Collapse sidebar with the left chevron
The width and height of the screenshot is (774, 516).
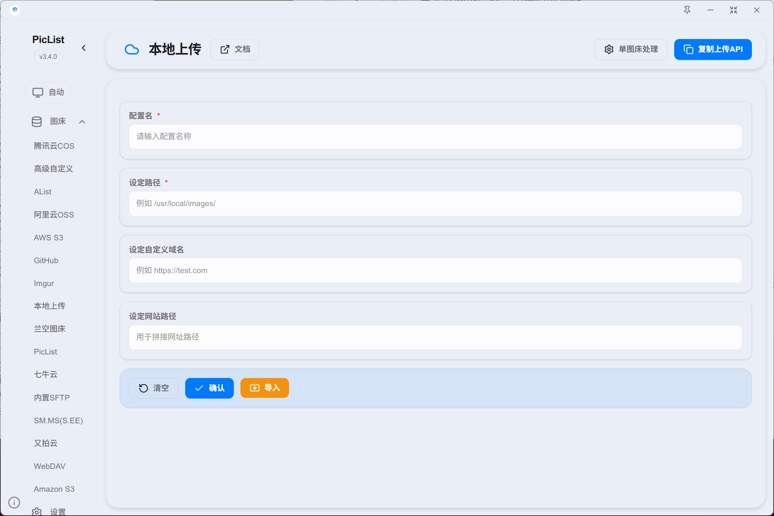[84, 48]
